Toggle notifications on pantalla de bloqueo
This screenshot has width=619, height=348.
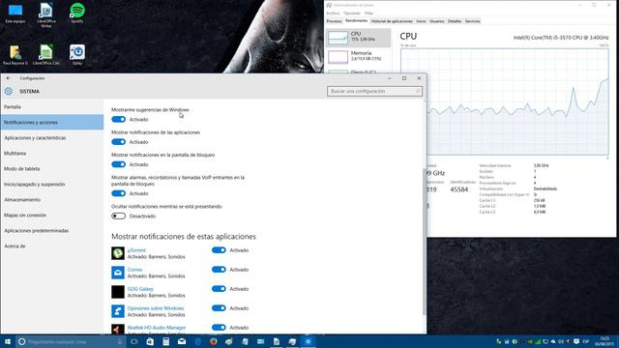[x=118, y=164]
